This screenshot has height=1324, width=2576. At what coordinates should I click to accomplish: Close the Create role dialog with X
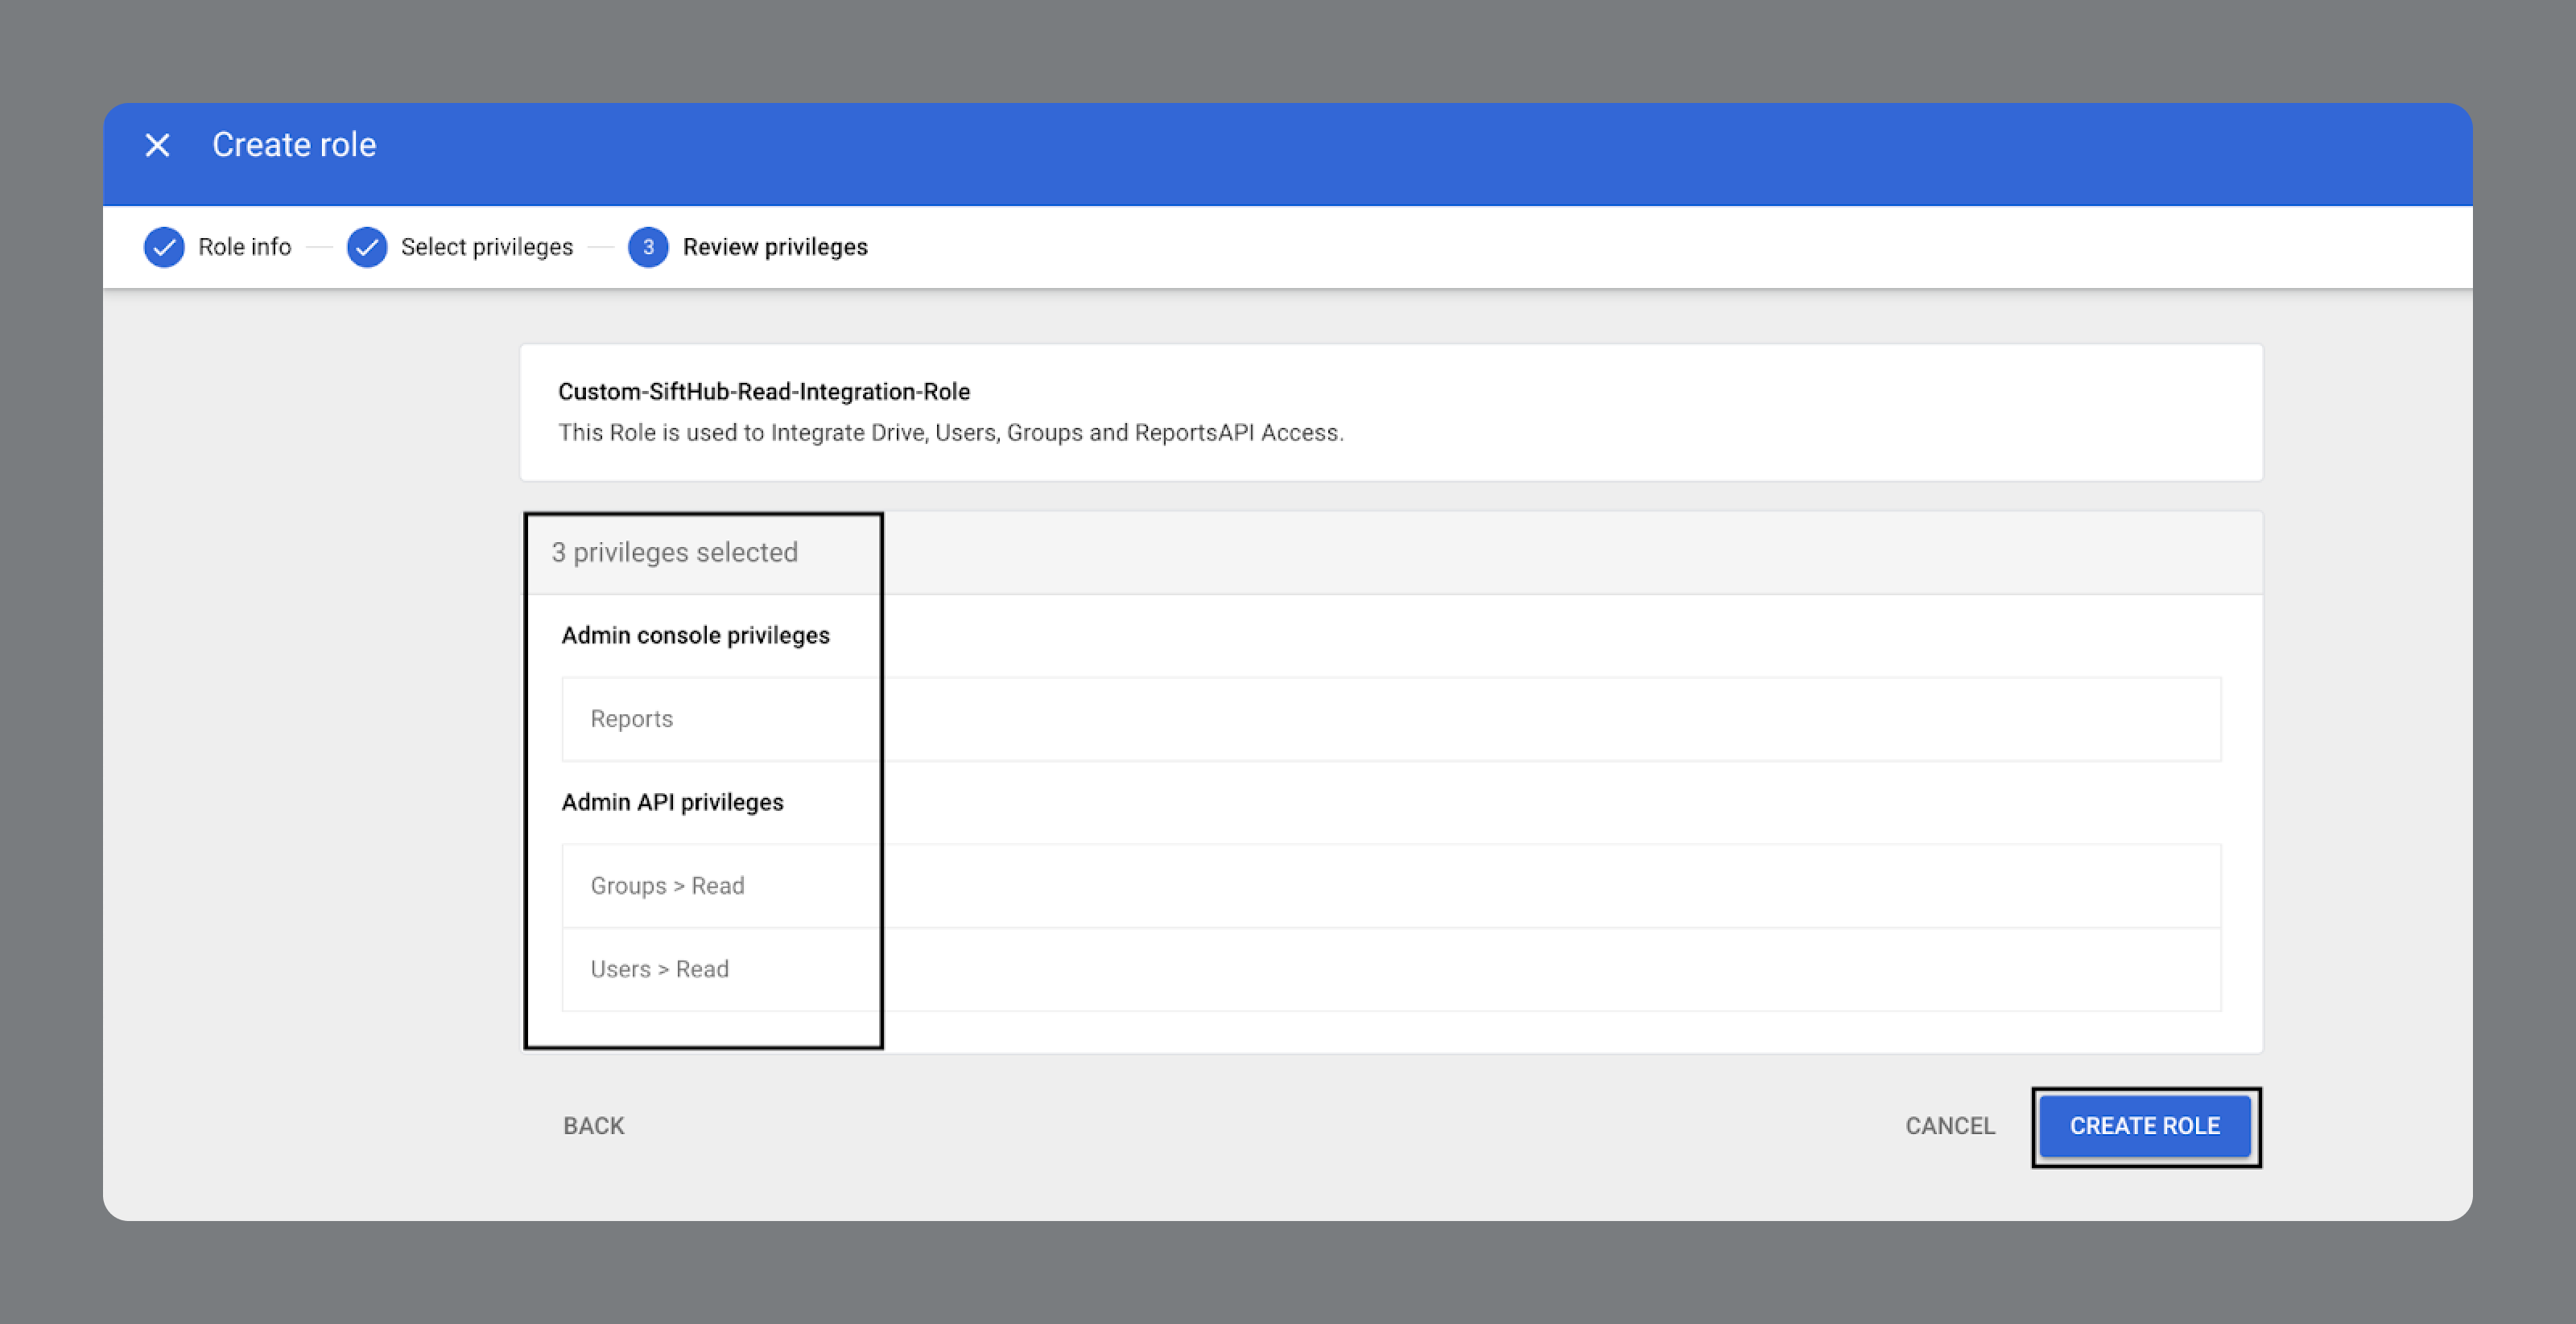(x=157, y=146)
